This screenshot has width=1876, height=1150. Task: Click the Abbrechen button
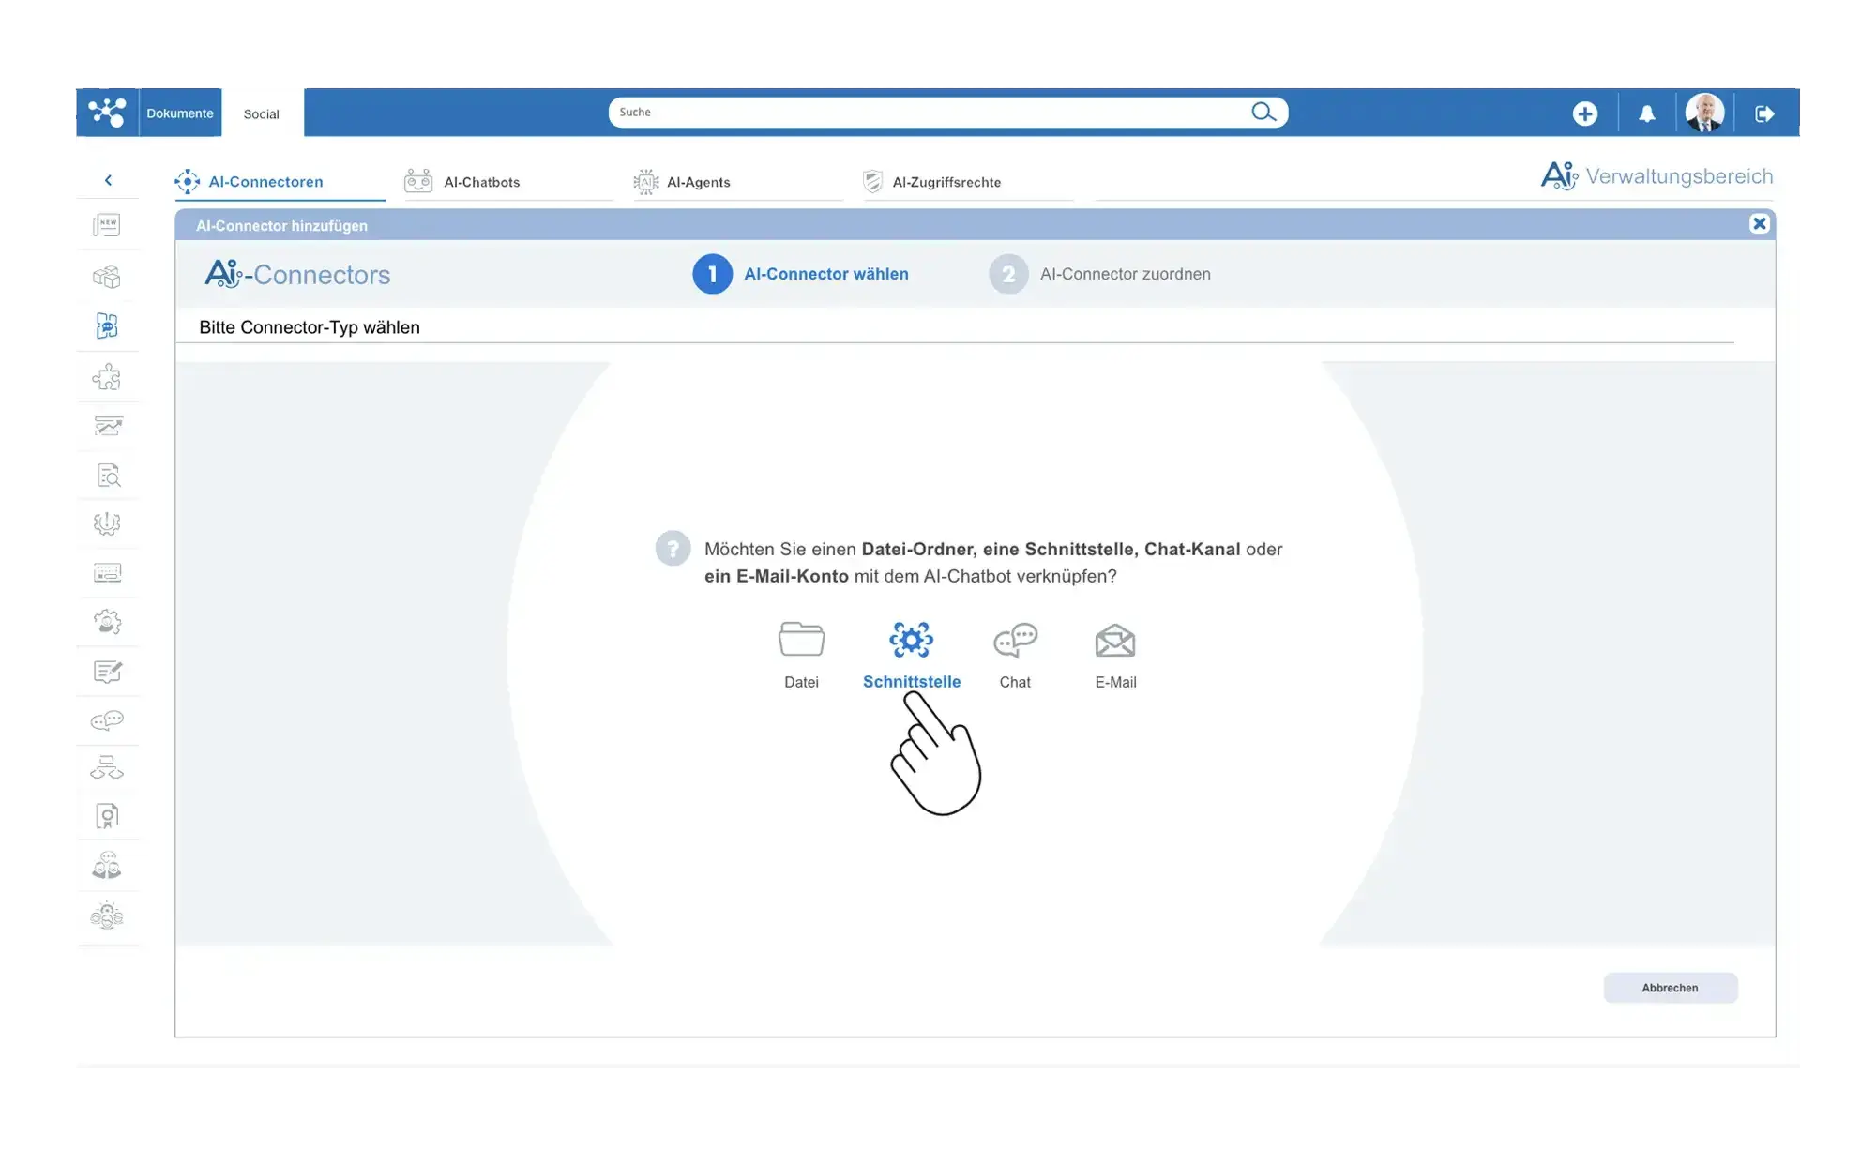pyautogui.click(x=1670, y=988)
